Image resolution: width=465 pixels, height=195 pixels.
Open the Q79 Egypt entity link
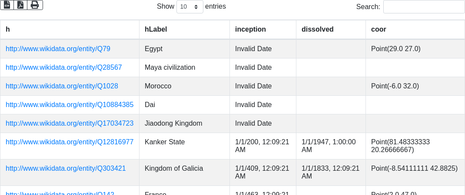click(x=58, y=49)
